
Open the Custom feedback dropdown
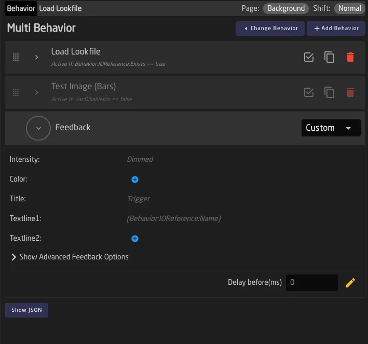[x=331, y=128]
